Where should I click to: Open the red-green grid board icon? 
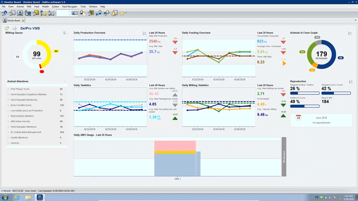[91, 13]
